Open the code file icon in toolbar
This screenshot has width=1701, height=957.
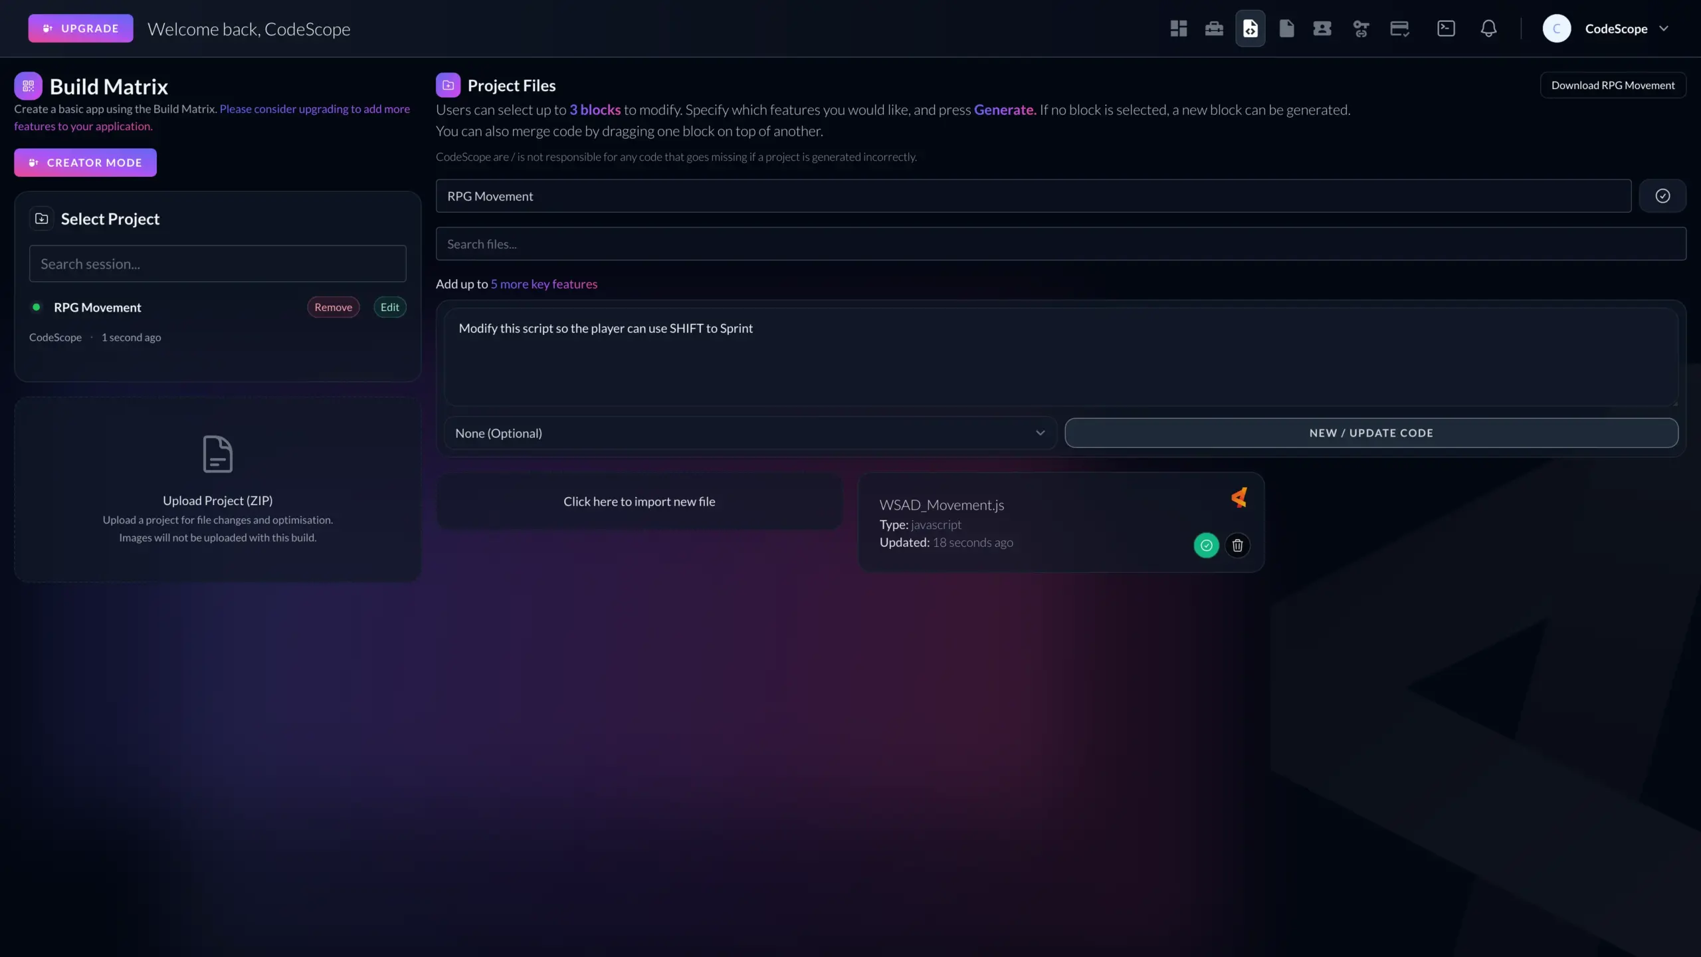(x=1250, y=28)
